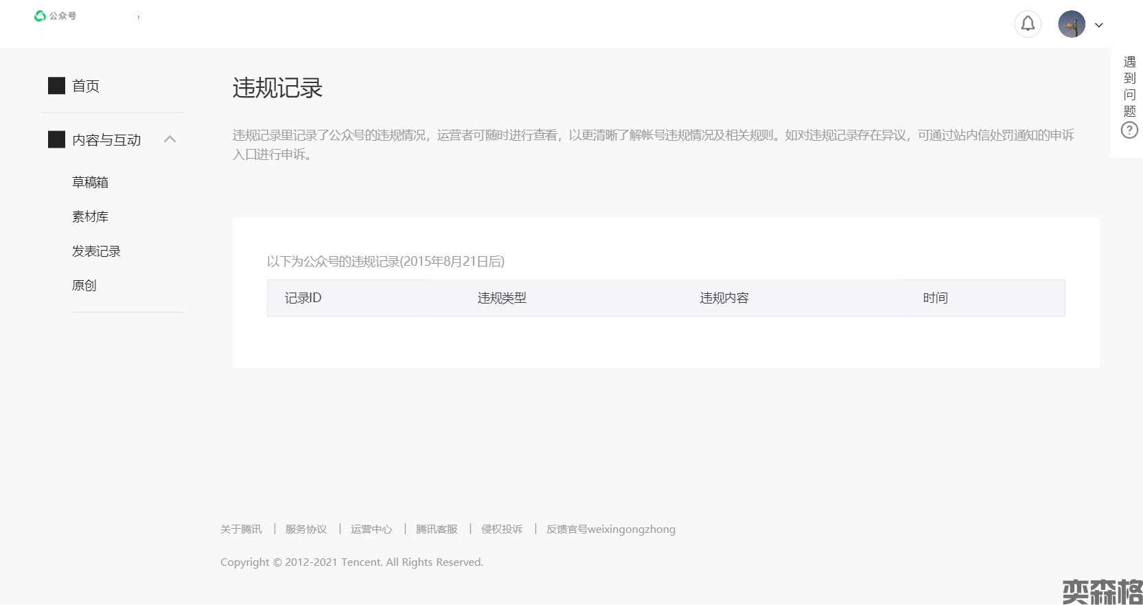1143x605 pixels.
Task: Click the 腾讯客服 footer link
Action: point(437,529)
